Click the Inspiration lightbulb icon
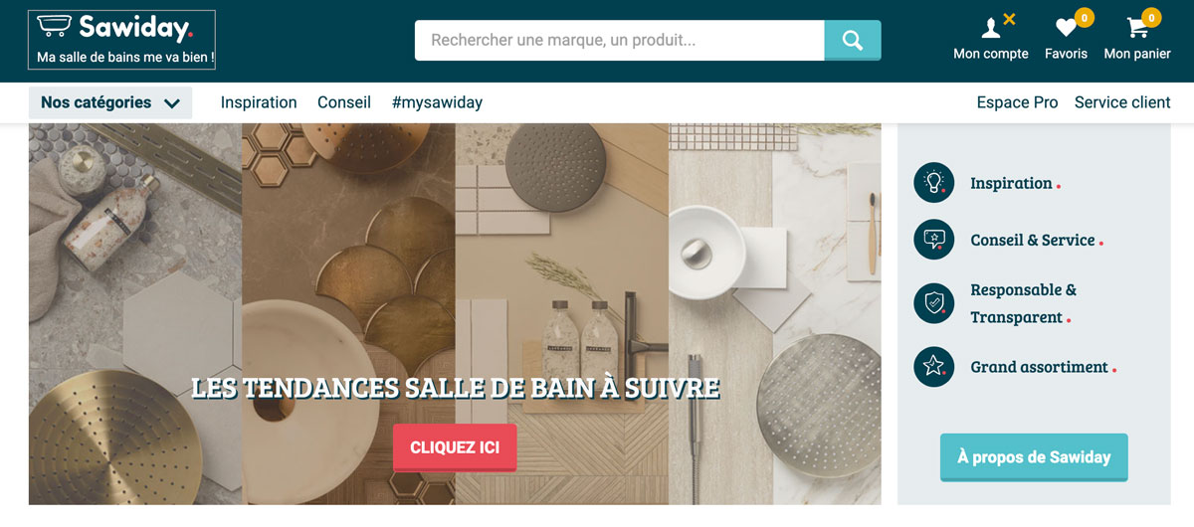 [933, 183]
